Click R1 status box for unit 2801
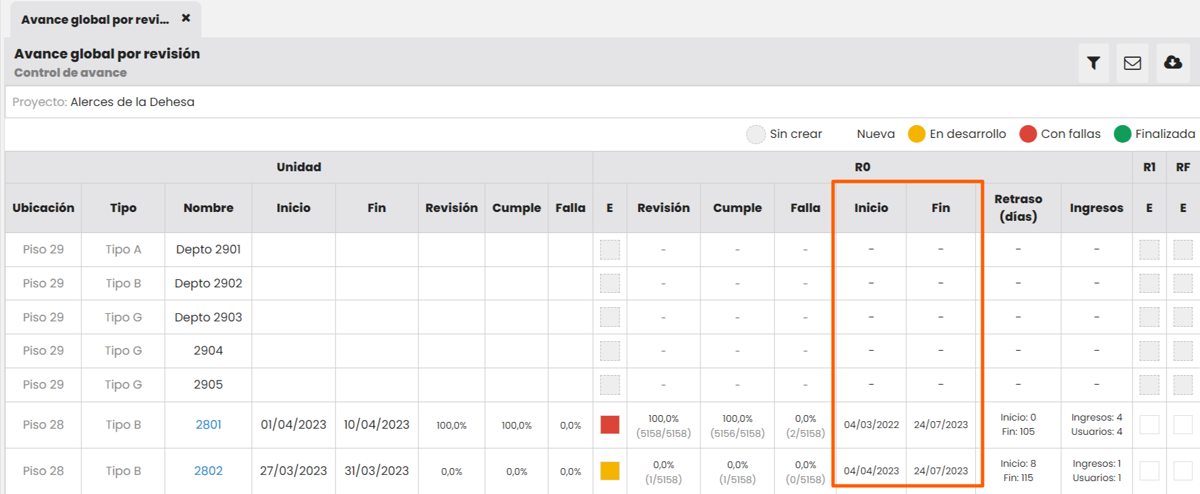 click(1149, 425)
